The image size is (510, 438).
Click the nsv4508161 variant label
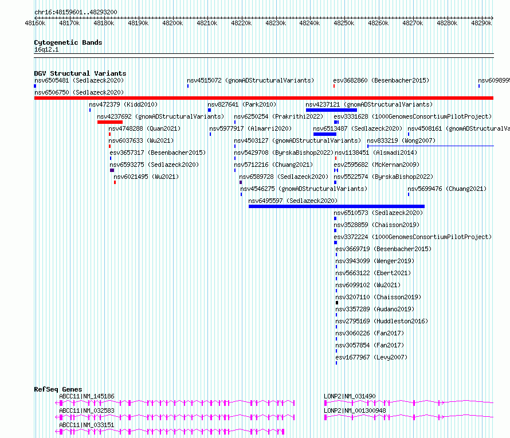(x=458, y=128)
